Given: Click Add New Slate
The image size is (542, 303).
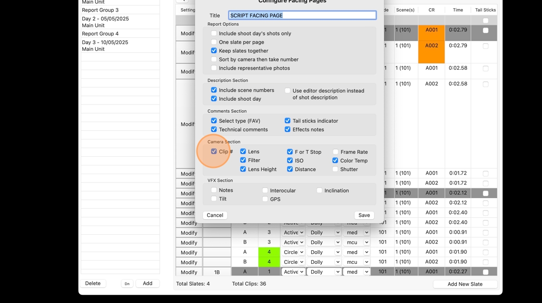Looking at the screenshot, I should click(x=465, y=284).
